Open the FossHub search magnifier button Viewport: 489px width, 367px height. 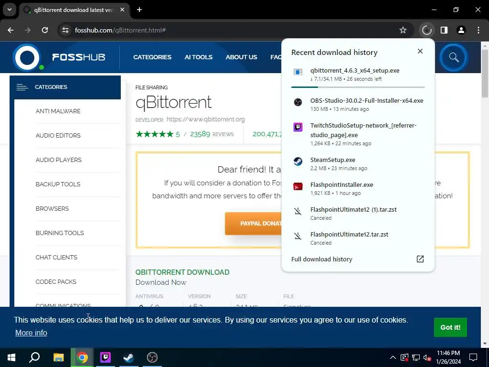point(454,57)
